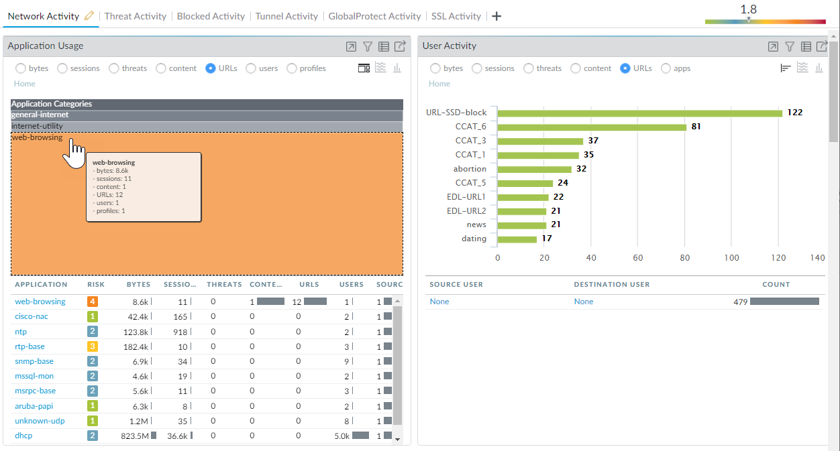Screen dimensions: 840x451
Task: Click the filter icon in Application Usage
Action: coord(368,46)
